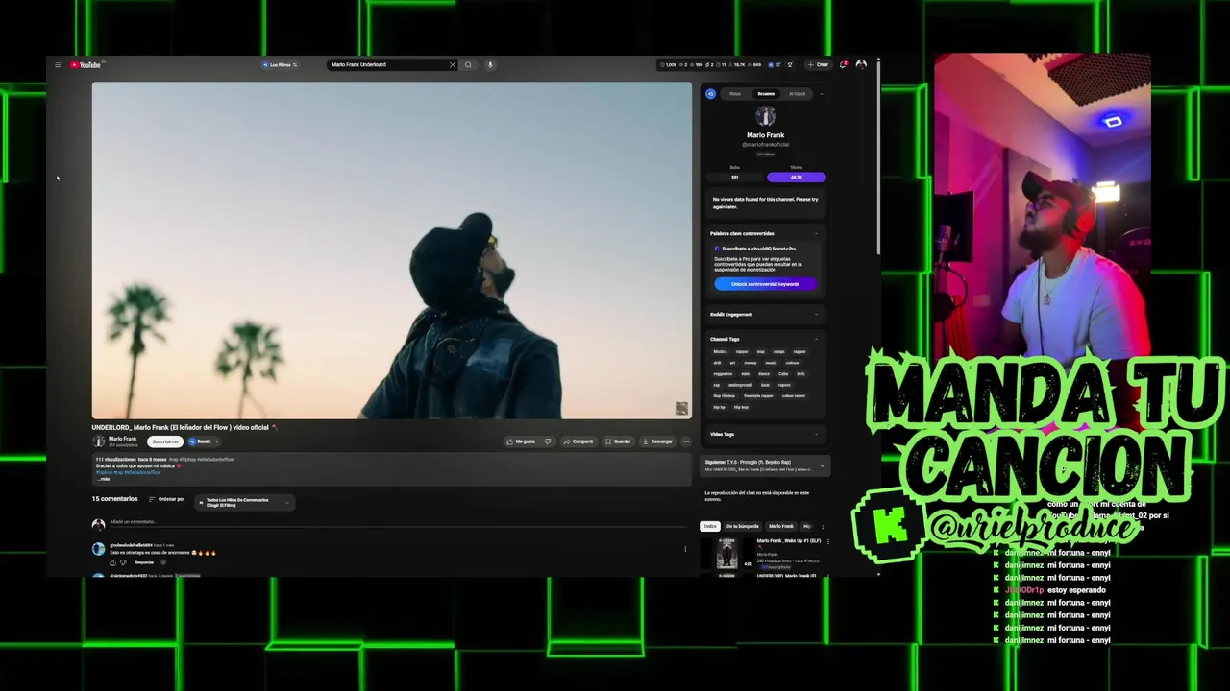Click the 'reggaeton' channel tag
The width and height of the screenshot is (1230, 691).
pos(723,374)
